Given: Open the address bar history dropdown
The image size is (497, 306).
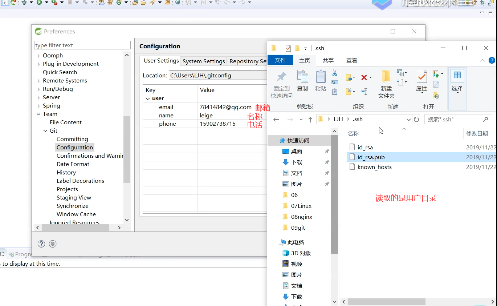Looking at the screenshot, I should point(408,119).
